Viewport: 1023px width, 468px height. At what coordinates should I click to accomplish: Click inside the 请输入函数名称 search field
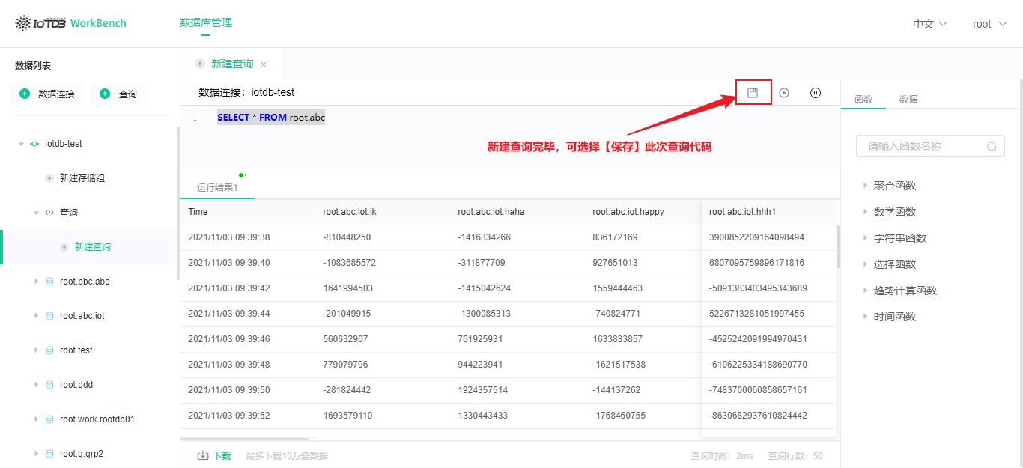tap(921, 146)
